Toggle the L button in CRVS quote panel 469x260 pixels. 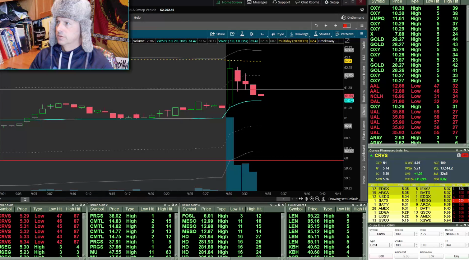tap(459, 155)
